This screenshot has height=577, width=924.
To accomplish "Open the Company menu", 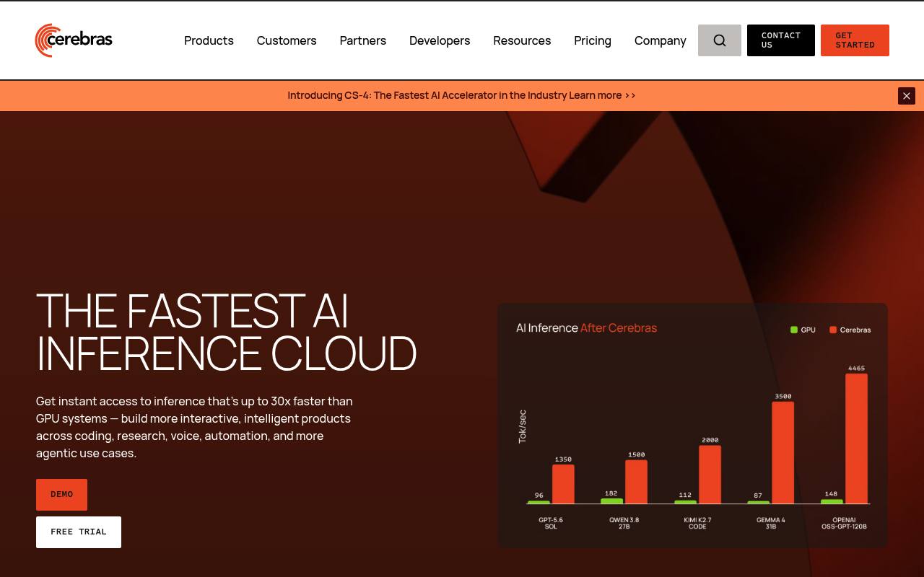I will tap(661, 40).
